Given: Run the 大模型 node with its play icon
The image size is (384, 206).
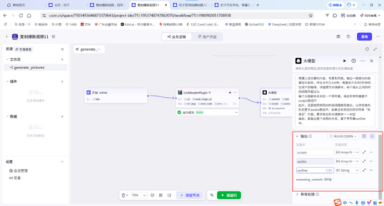Looking at the screenshot, I should pyautogui.click(x=345, y=61).
